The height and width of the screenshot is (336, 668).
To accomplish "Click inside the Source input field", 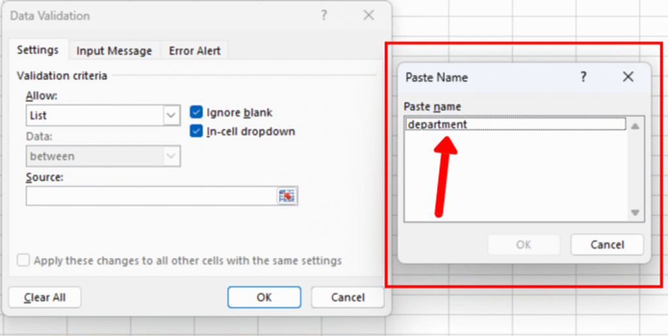I will [x=151, y=196].
